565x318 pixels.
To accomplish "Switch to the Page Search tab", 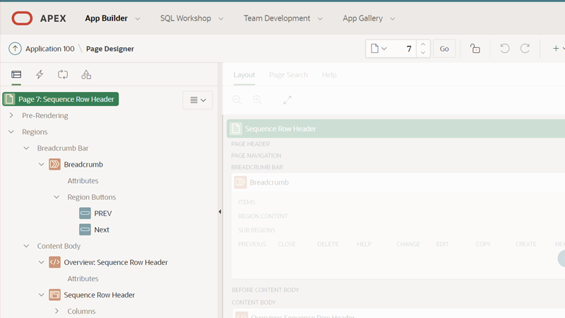I will 288,75.
